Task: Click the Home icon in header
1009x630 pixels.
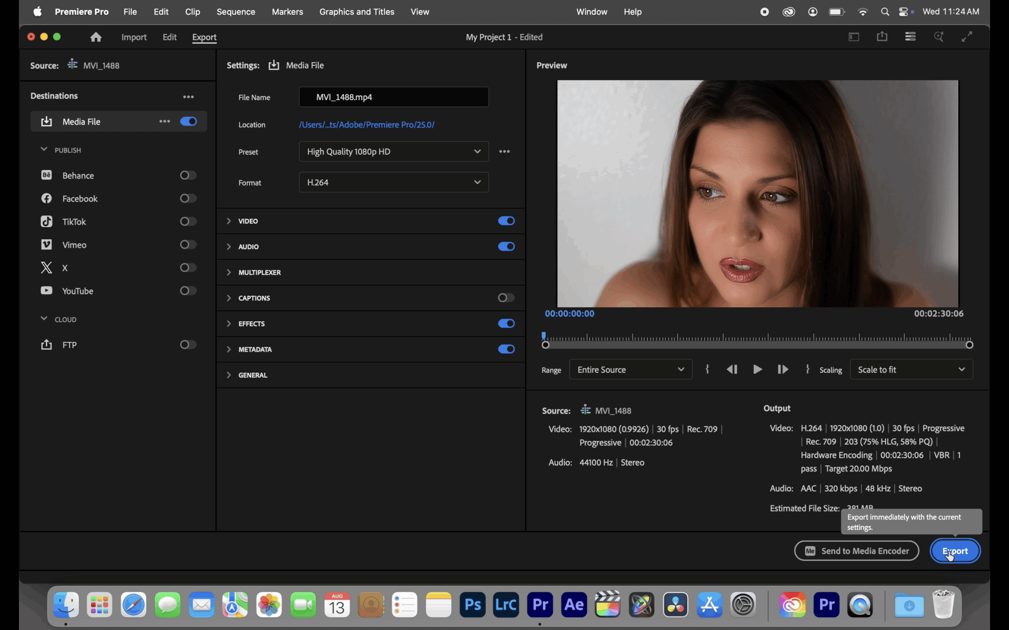Action: 96,37
